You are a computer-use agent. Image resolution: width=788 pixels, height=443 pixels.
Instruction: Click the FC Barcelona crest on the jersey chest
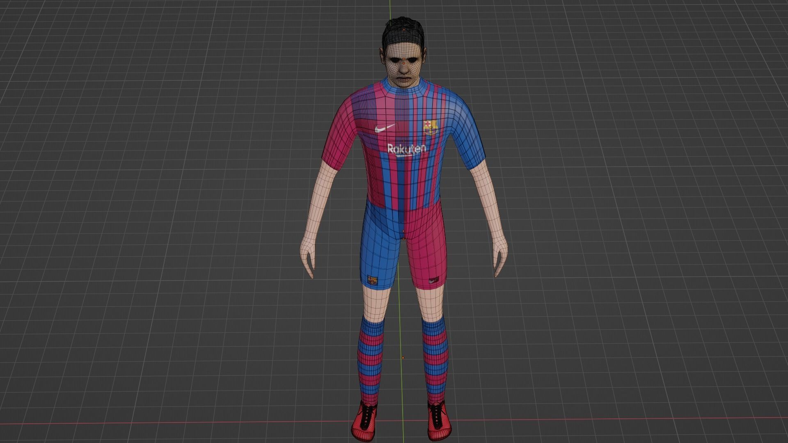[430, 127]
